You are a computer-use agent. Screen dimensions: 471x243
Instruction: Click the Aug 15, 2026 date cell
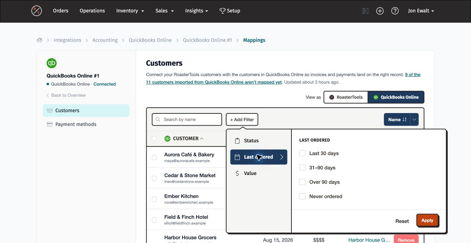tap(278, 240)
